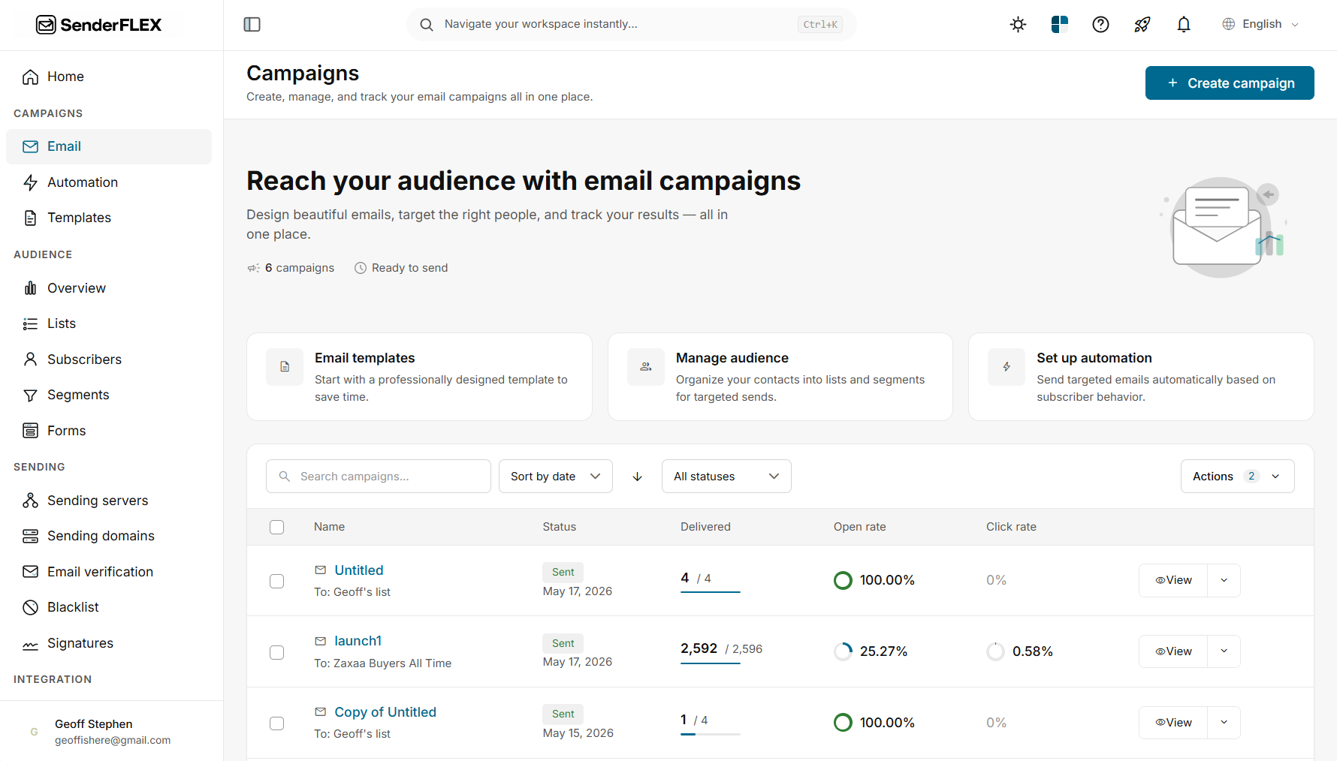Open Geoff Stephen account profile

(x=111, y=732)
